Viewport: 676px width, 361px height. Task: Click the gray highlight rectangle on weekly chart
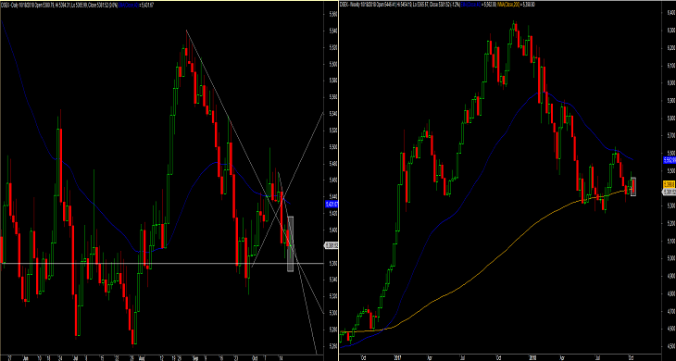[633, 187]
